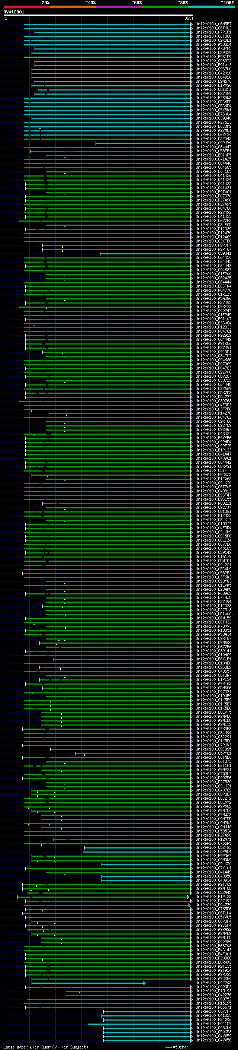Open hit UniRef100_C6T868
This screenshot has height=1050, width=238.
[x=213, y=36]
